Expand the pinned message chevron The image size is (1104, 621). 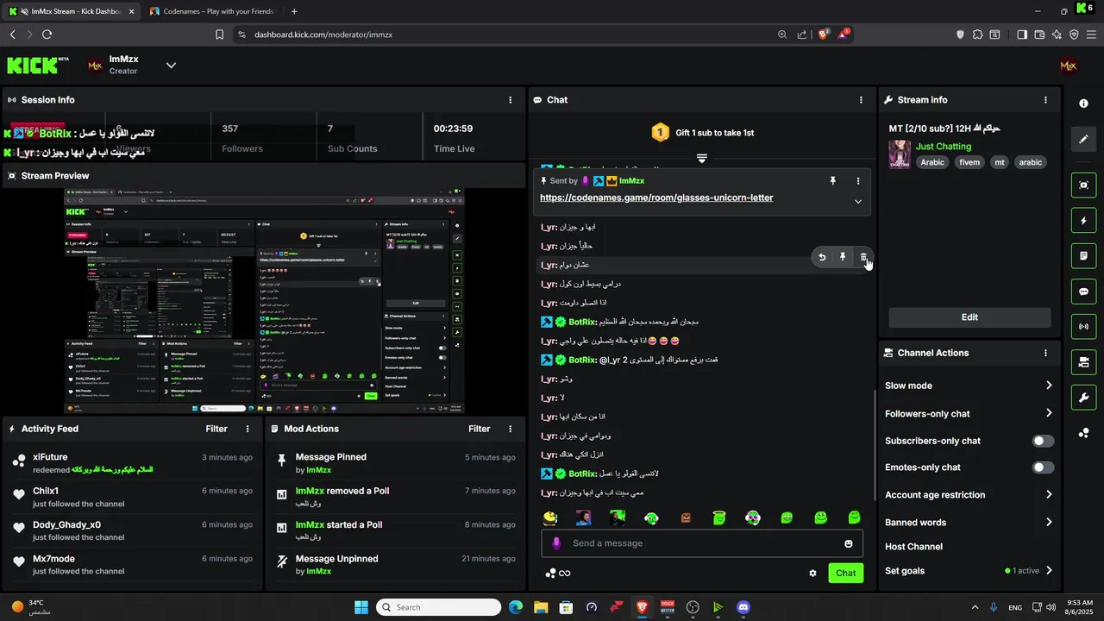coord(857,201)
